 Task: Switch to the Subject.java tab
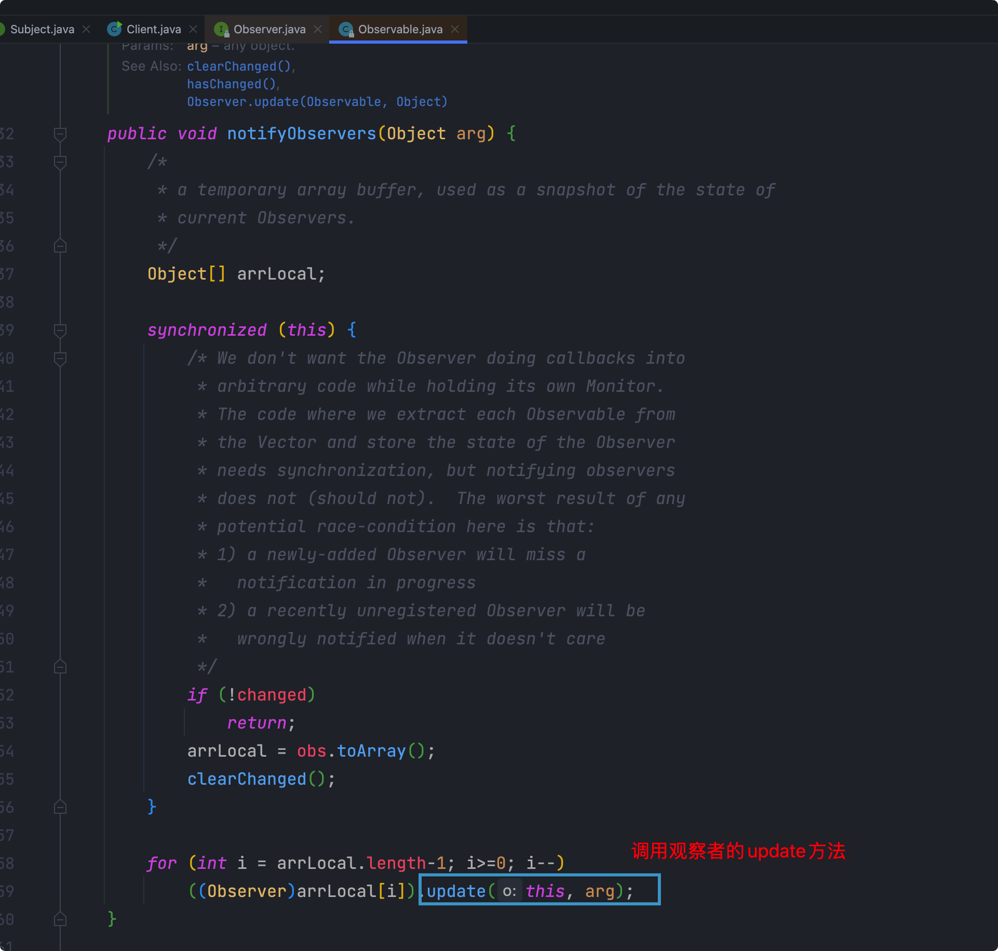(42, 29)
